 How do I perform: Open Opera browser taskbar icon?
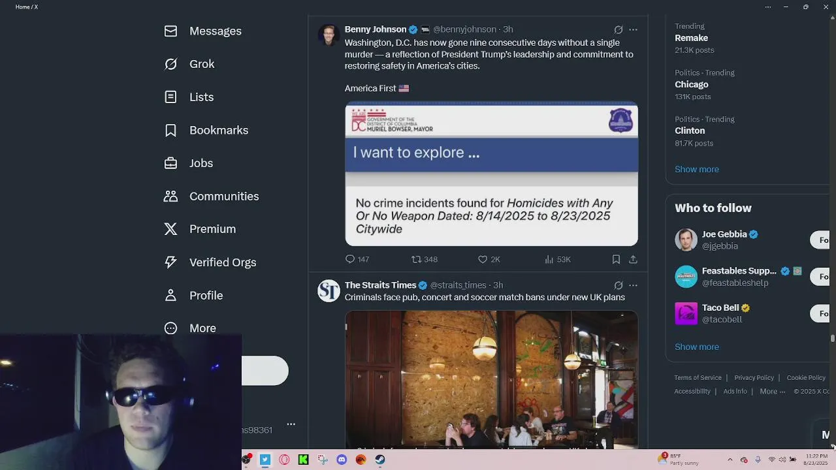284,460
